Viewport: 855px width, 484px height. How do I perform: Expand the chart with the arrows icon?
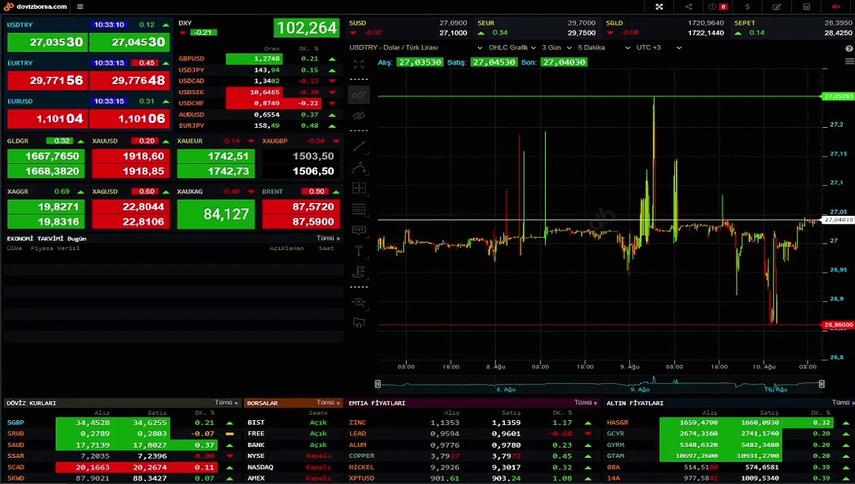click(x=359, y=65)
